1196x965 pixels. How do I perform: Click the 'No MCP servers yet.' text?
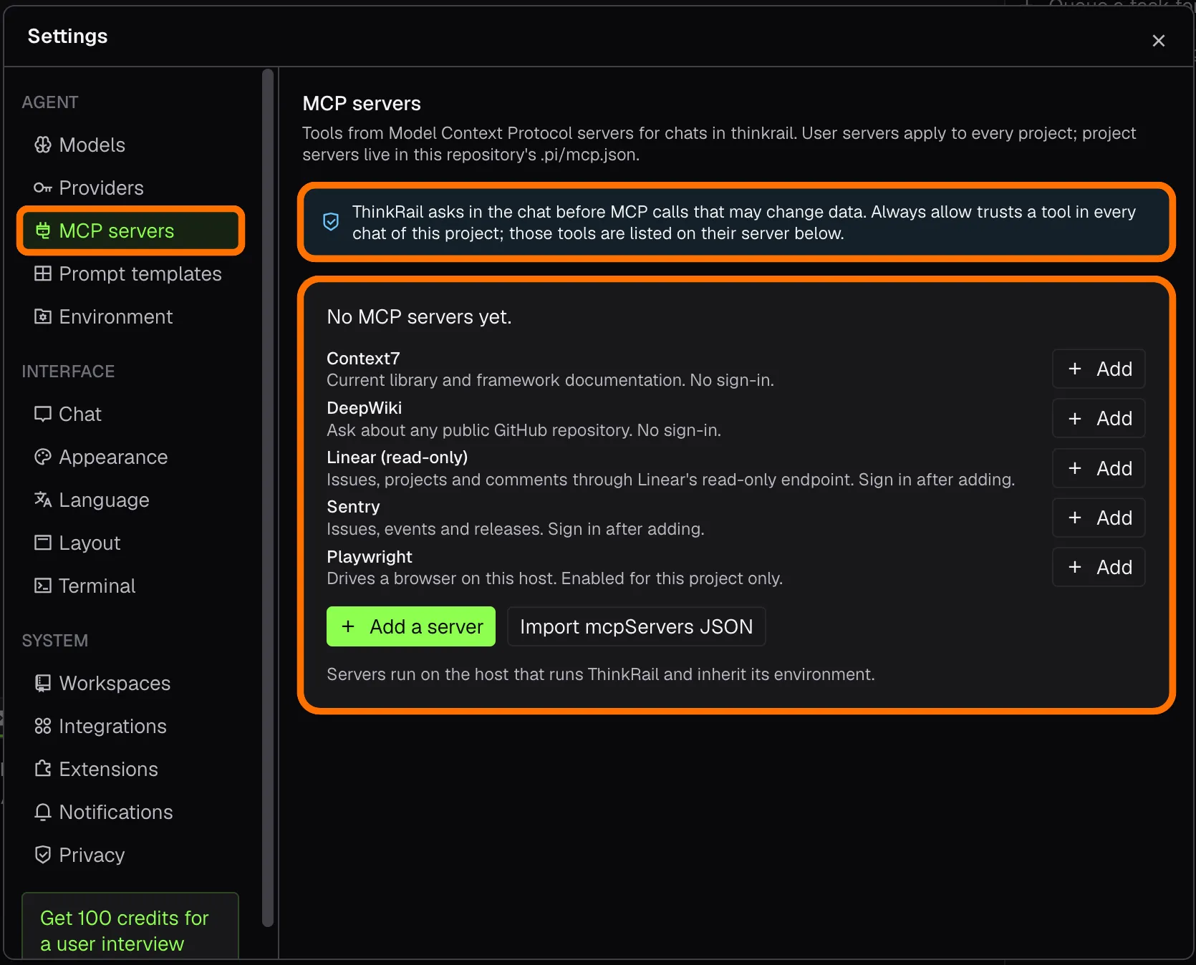pyautogui.click(x=419, y=316)
